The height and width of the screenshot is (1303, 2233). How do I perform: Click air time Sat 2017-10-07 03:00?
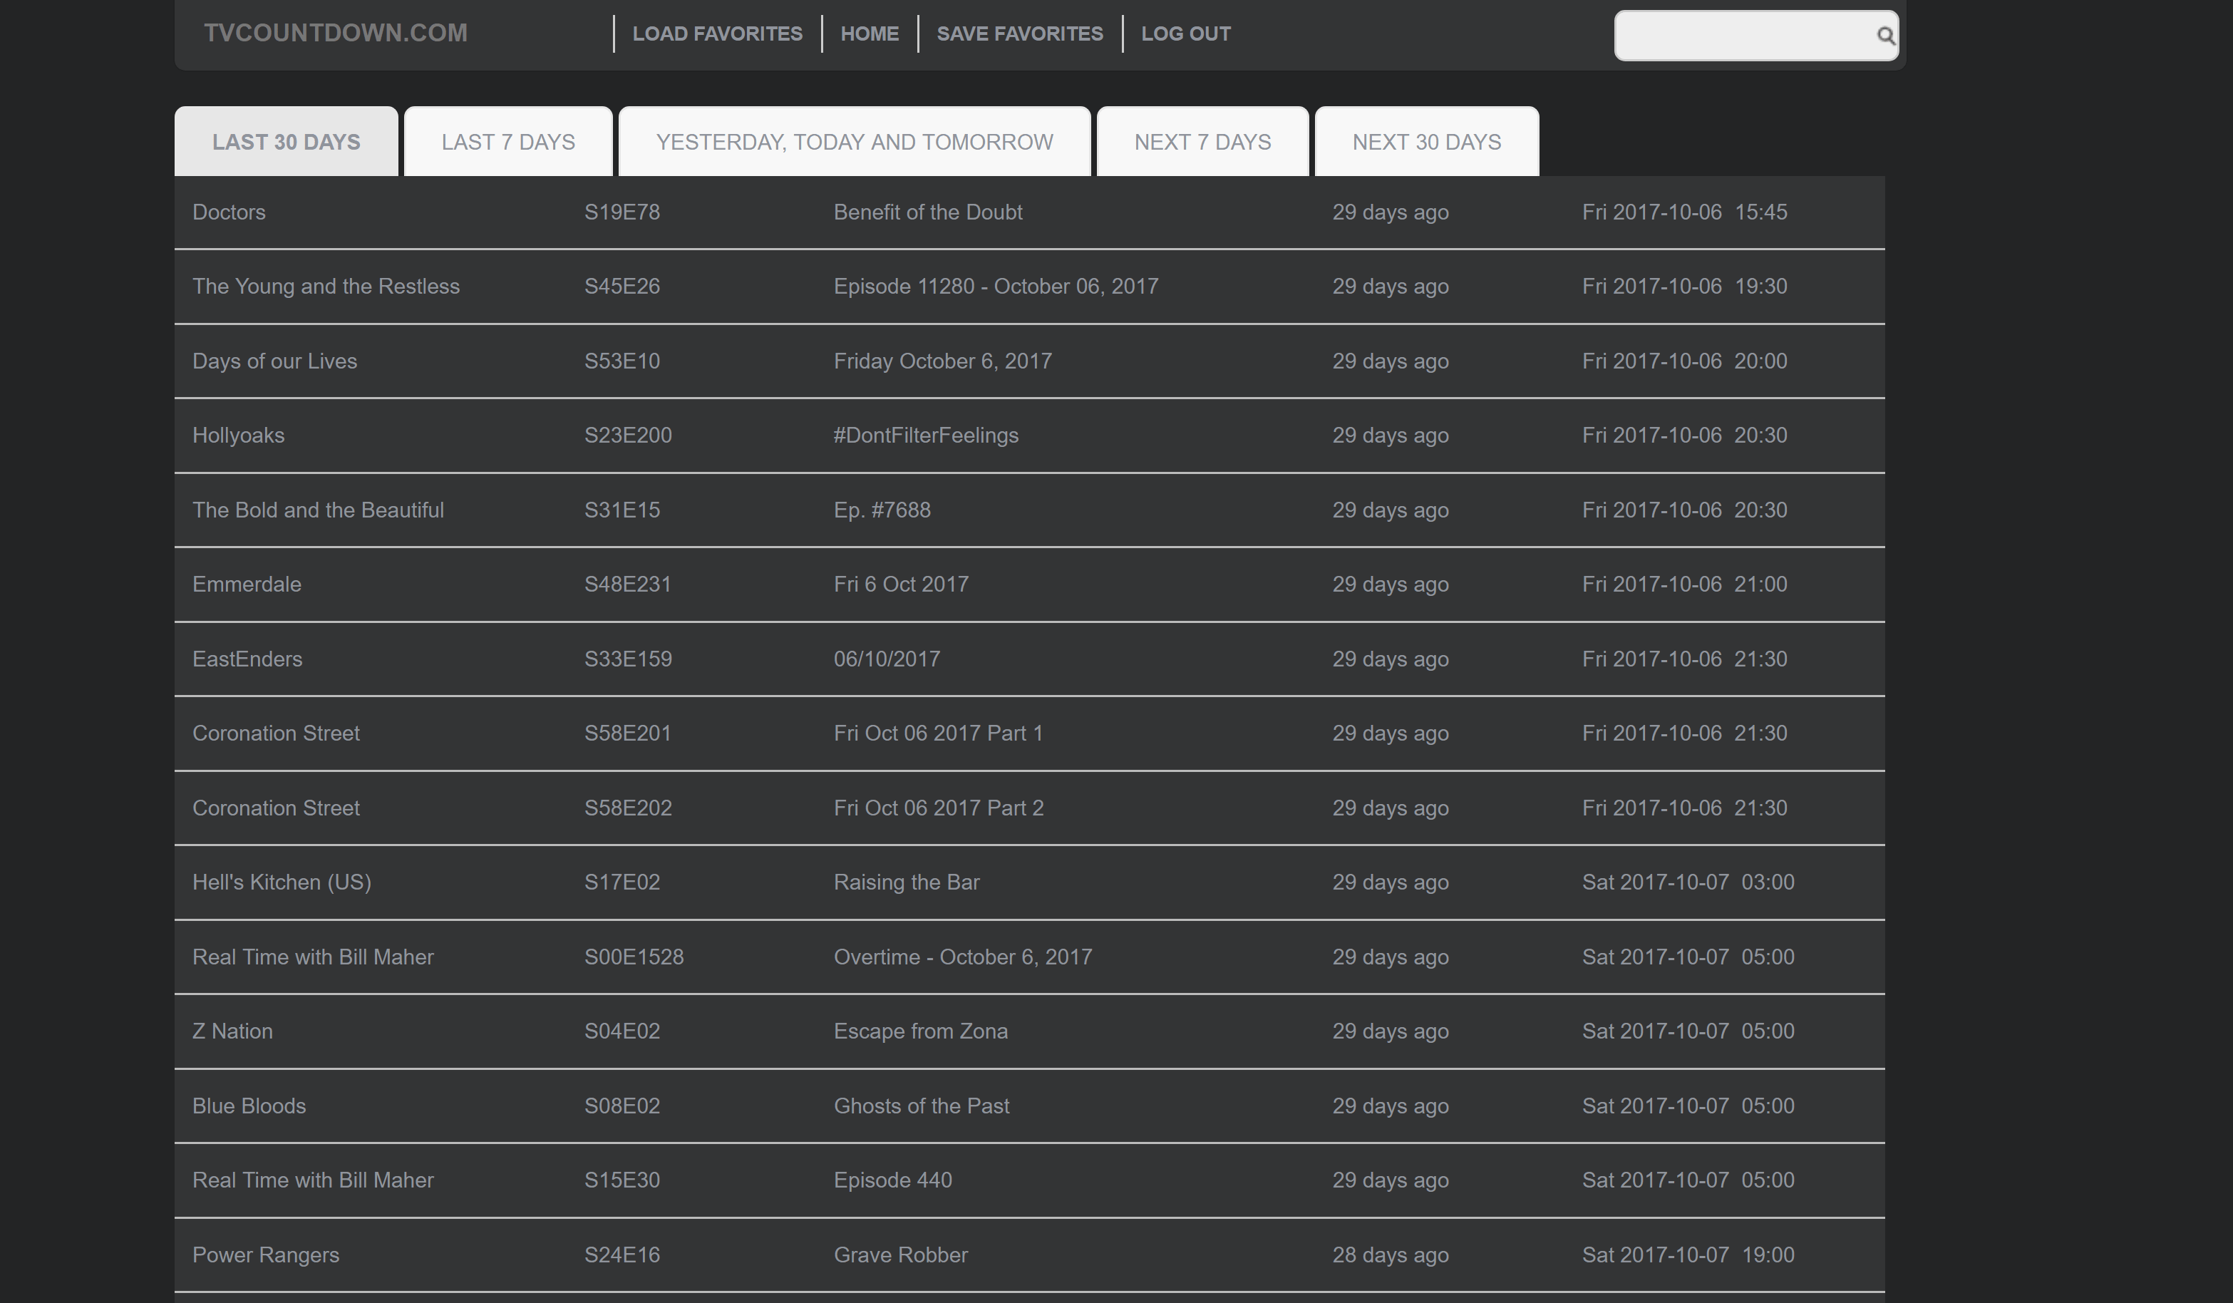[x=1688, y=882]
